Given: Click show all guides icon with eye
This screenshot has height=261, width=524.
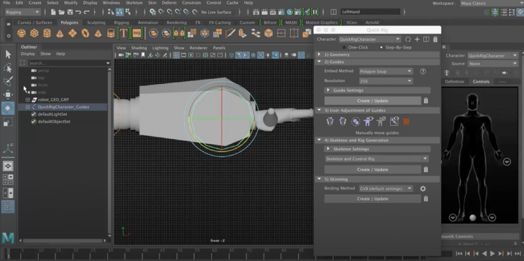Looking at the screenshot, I should click(x=368, y=122).
